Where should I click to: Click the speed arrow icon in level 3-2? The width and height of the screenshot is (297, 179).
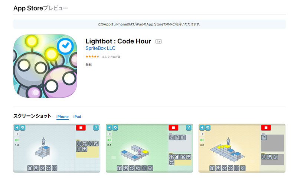click(202, 134)
